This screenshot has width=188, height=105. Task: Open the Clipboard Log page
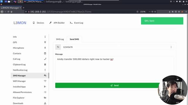click(x=30, y=64)
